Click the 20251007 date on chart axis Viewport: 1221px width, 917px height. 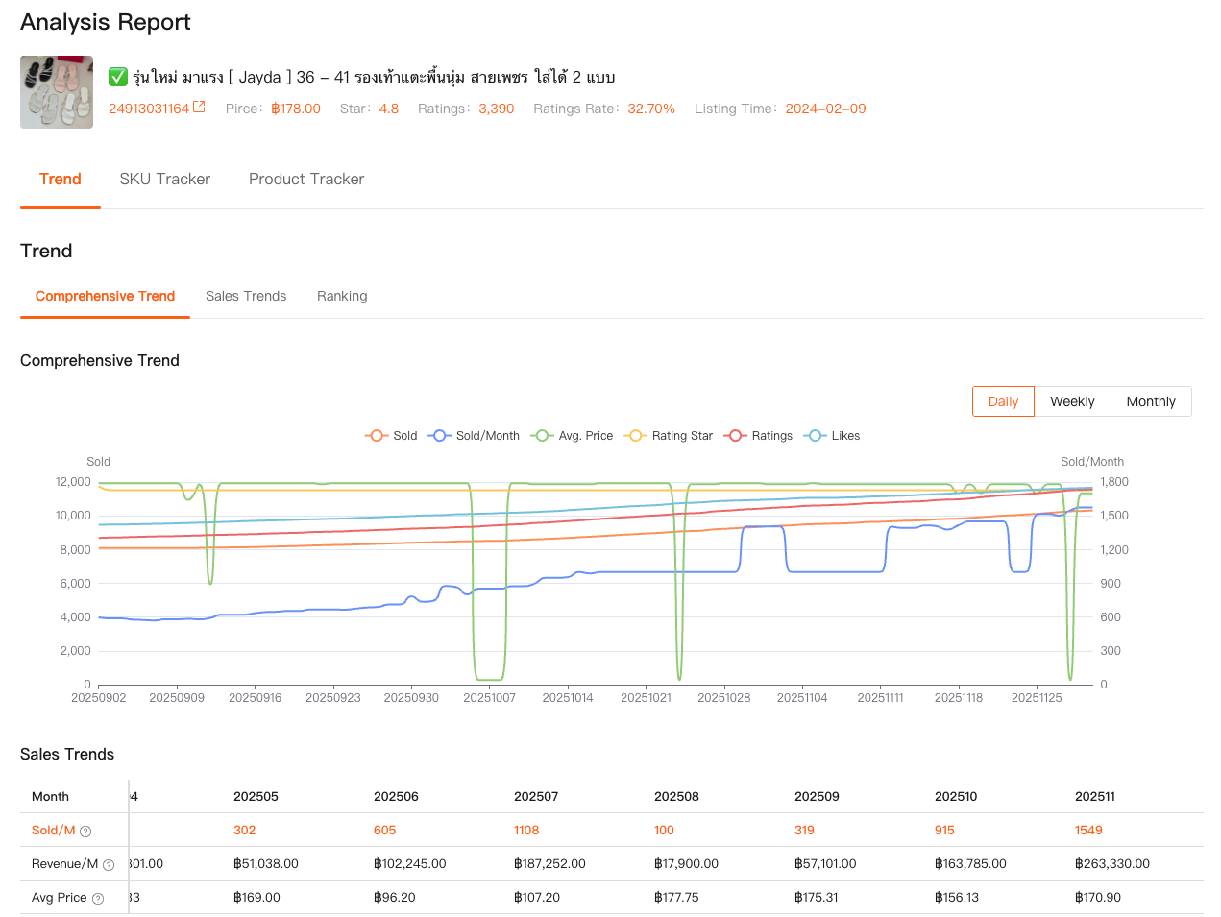pyautogui.click(x=490, y=698)
